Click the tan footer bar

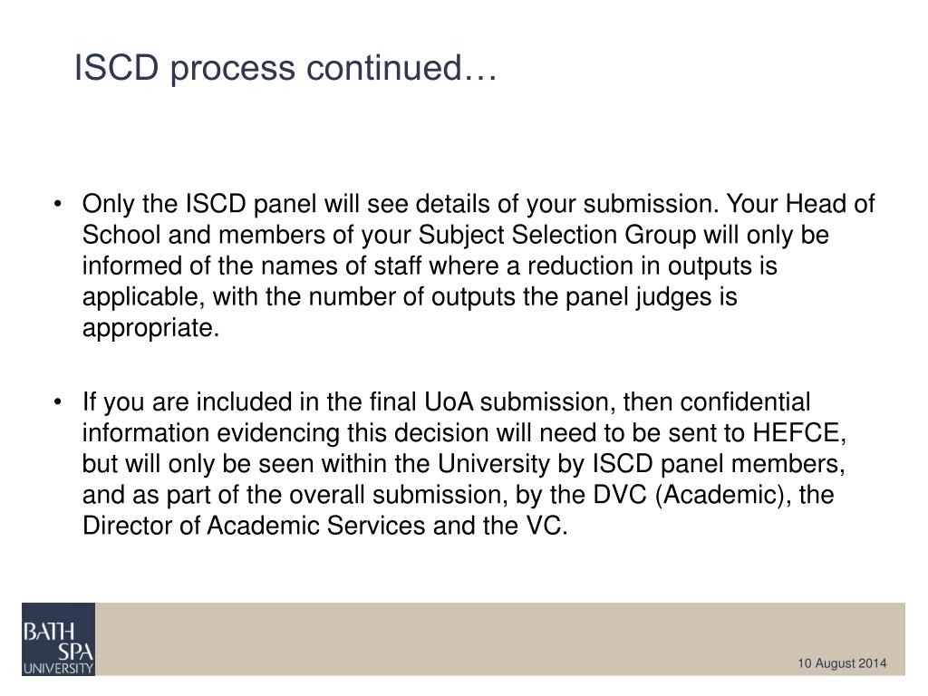coord(500,639)
